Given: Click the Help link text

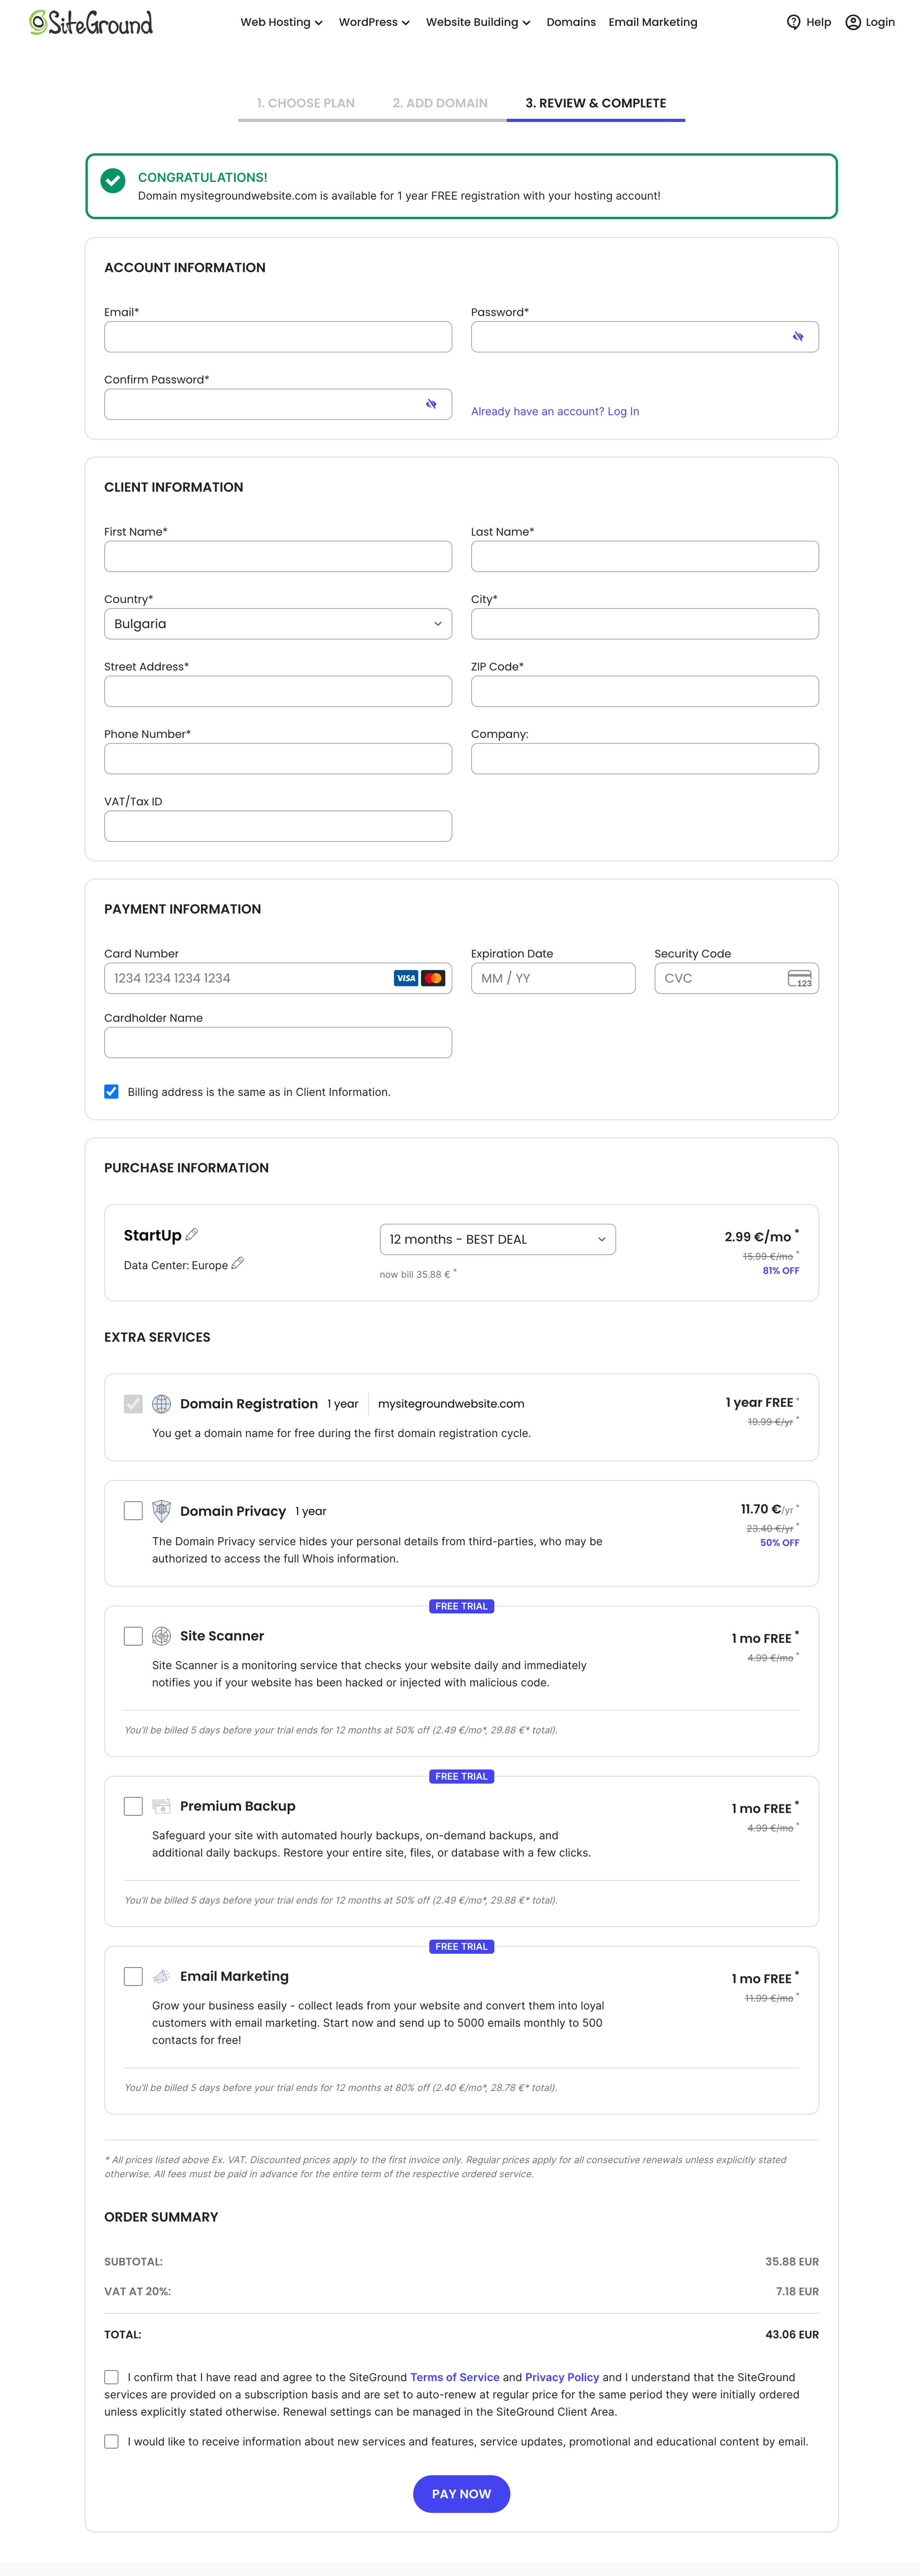Looking at the screenshot, I should (819, 22).
